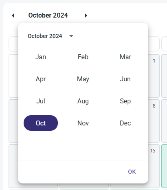Advance to next month with right arrow
This screenshot has width=167, height=190.
[x=86, y=16]
